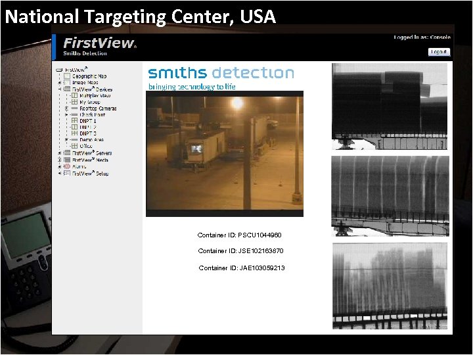Expand the FirstView Media node

click(59, 160)
